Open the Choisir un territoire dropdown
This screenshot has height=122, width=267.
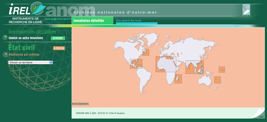[x=30, y=62]
